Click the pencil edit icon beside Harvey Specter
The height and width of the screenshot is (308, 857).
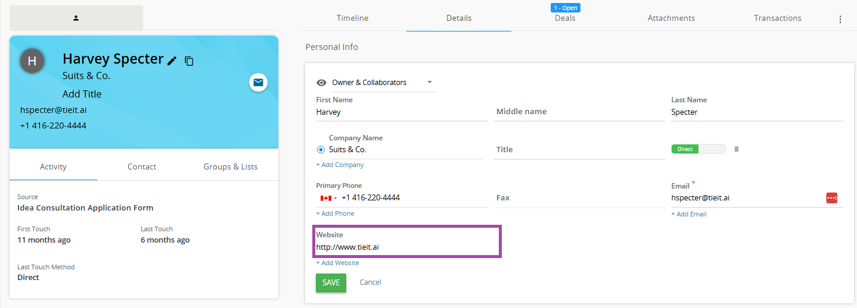pos(172,61)
